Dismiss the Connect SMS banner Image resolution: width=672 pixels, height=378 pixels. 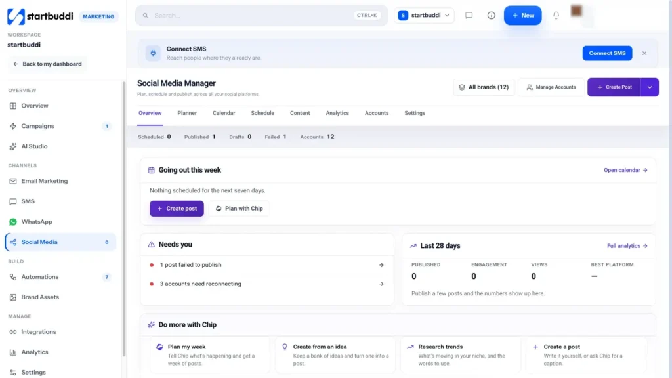point(644,53)
